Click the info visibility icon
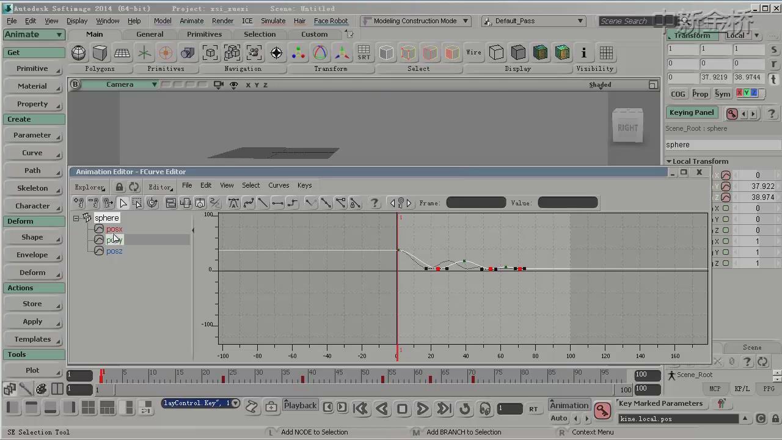Viewport: 782px width, 440px height. (584, 53)
